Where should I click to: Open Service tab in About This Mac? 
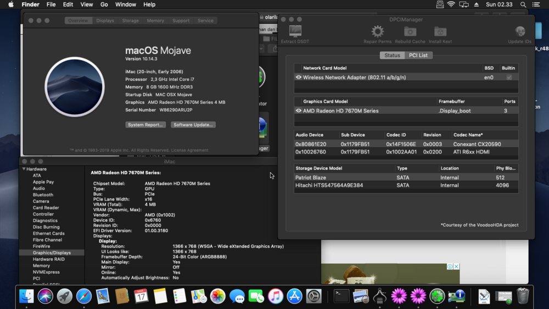click(x=205, y=21)
